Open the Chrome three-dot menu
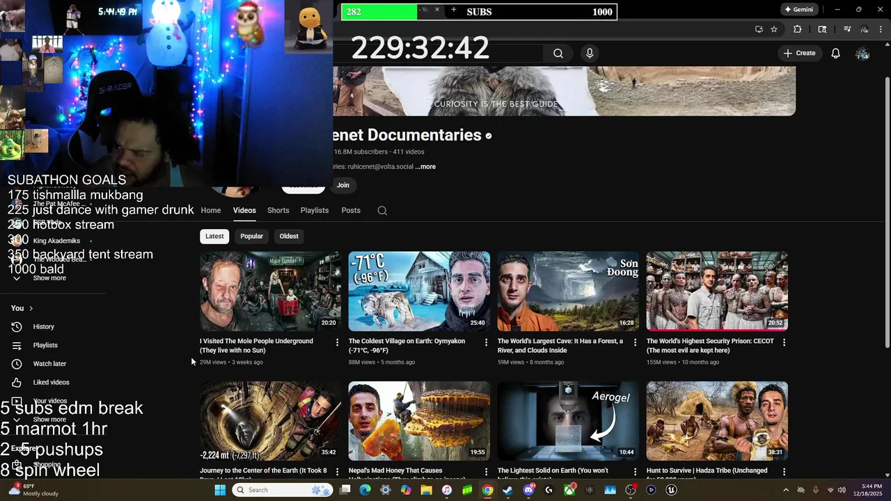This screenshot has height=501, width=891. pyautogui.click(x=881, y=29)
